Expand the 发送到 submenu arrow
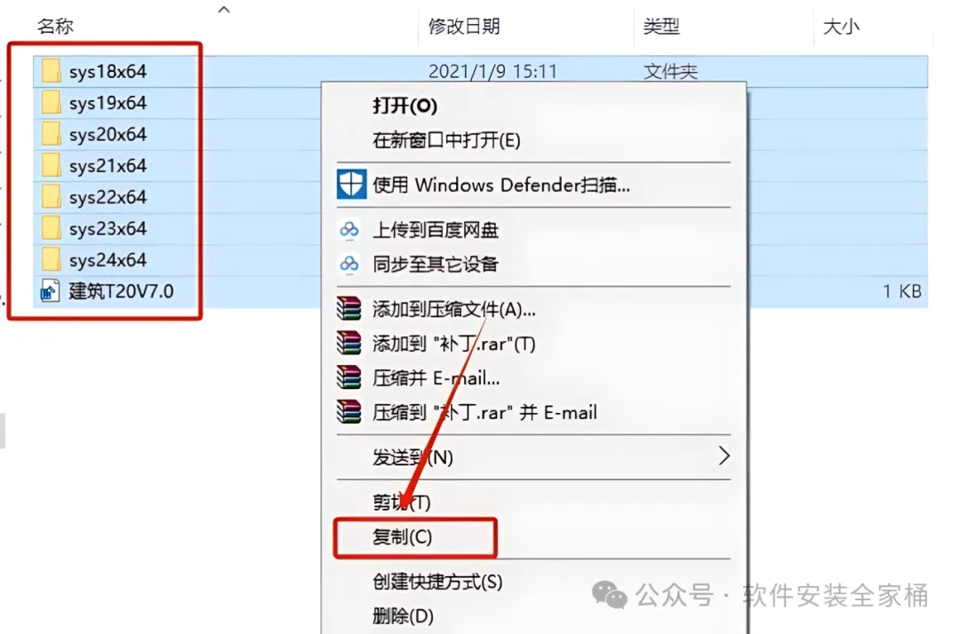 724,456
